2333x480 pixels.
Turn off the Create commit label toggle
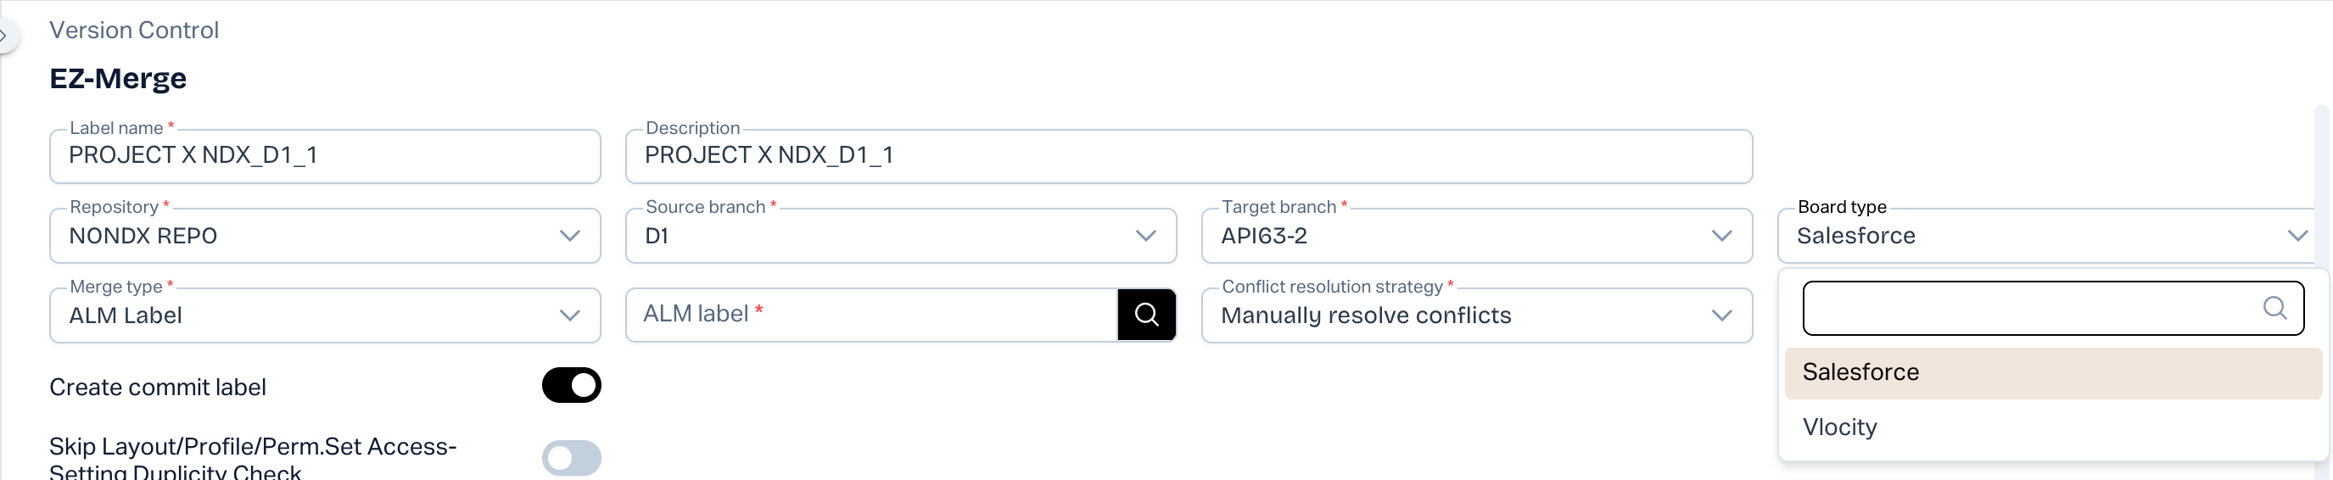tap(571, 385)
